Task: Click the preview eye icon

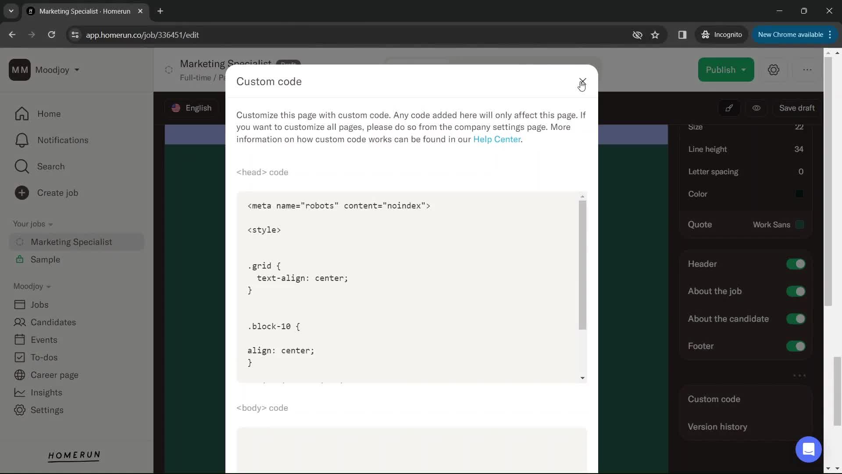Action: 756,108
